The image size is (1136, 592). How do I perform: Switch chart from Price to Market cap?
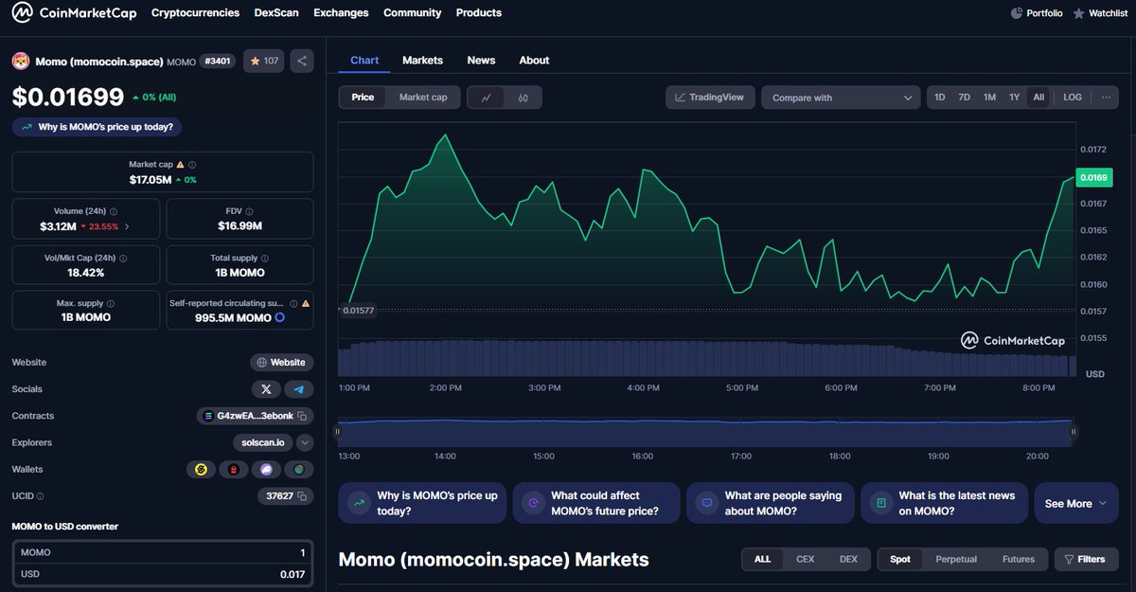pyautogui.click(x=423, y=97)
